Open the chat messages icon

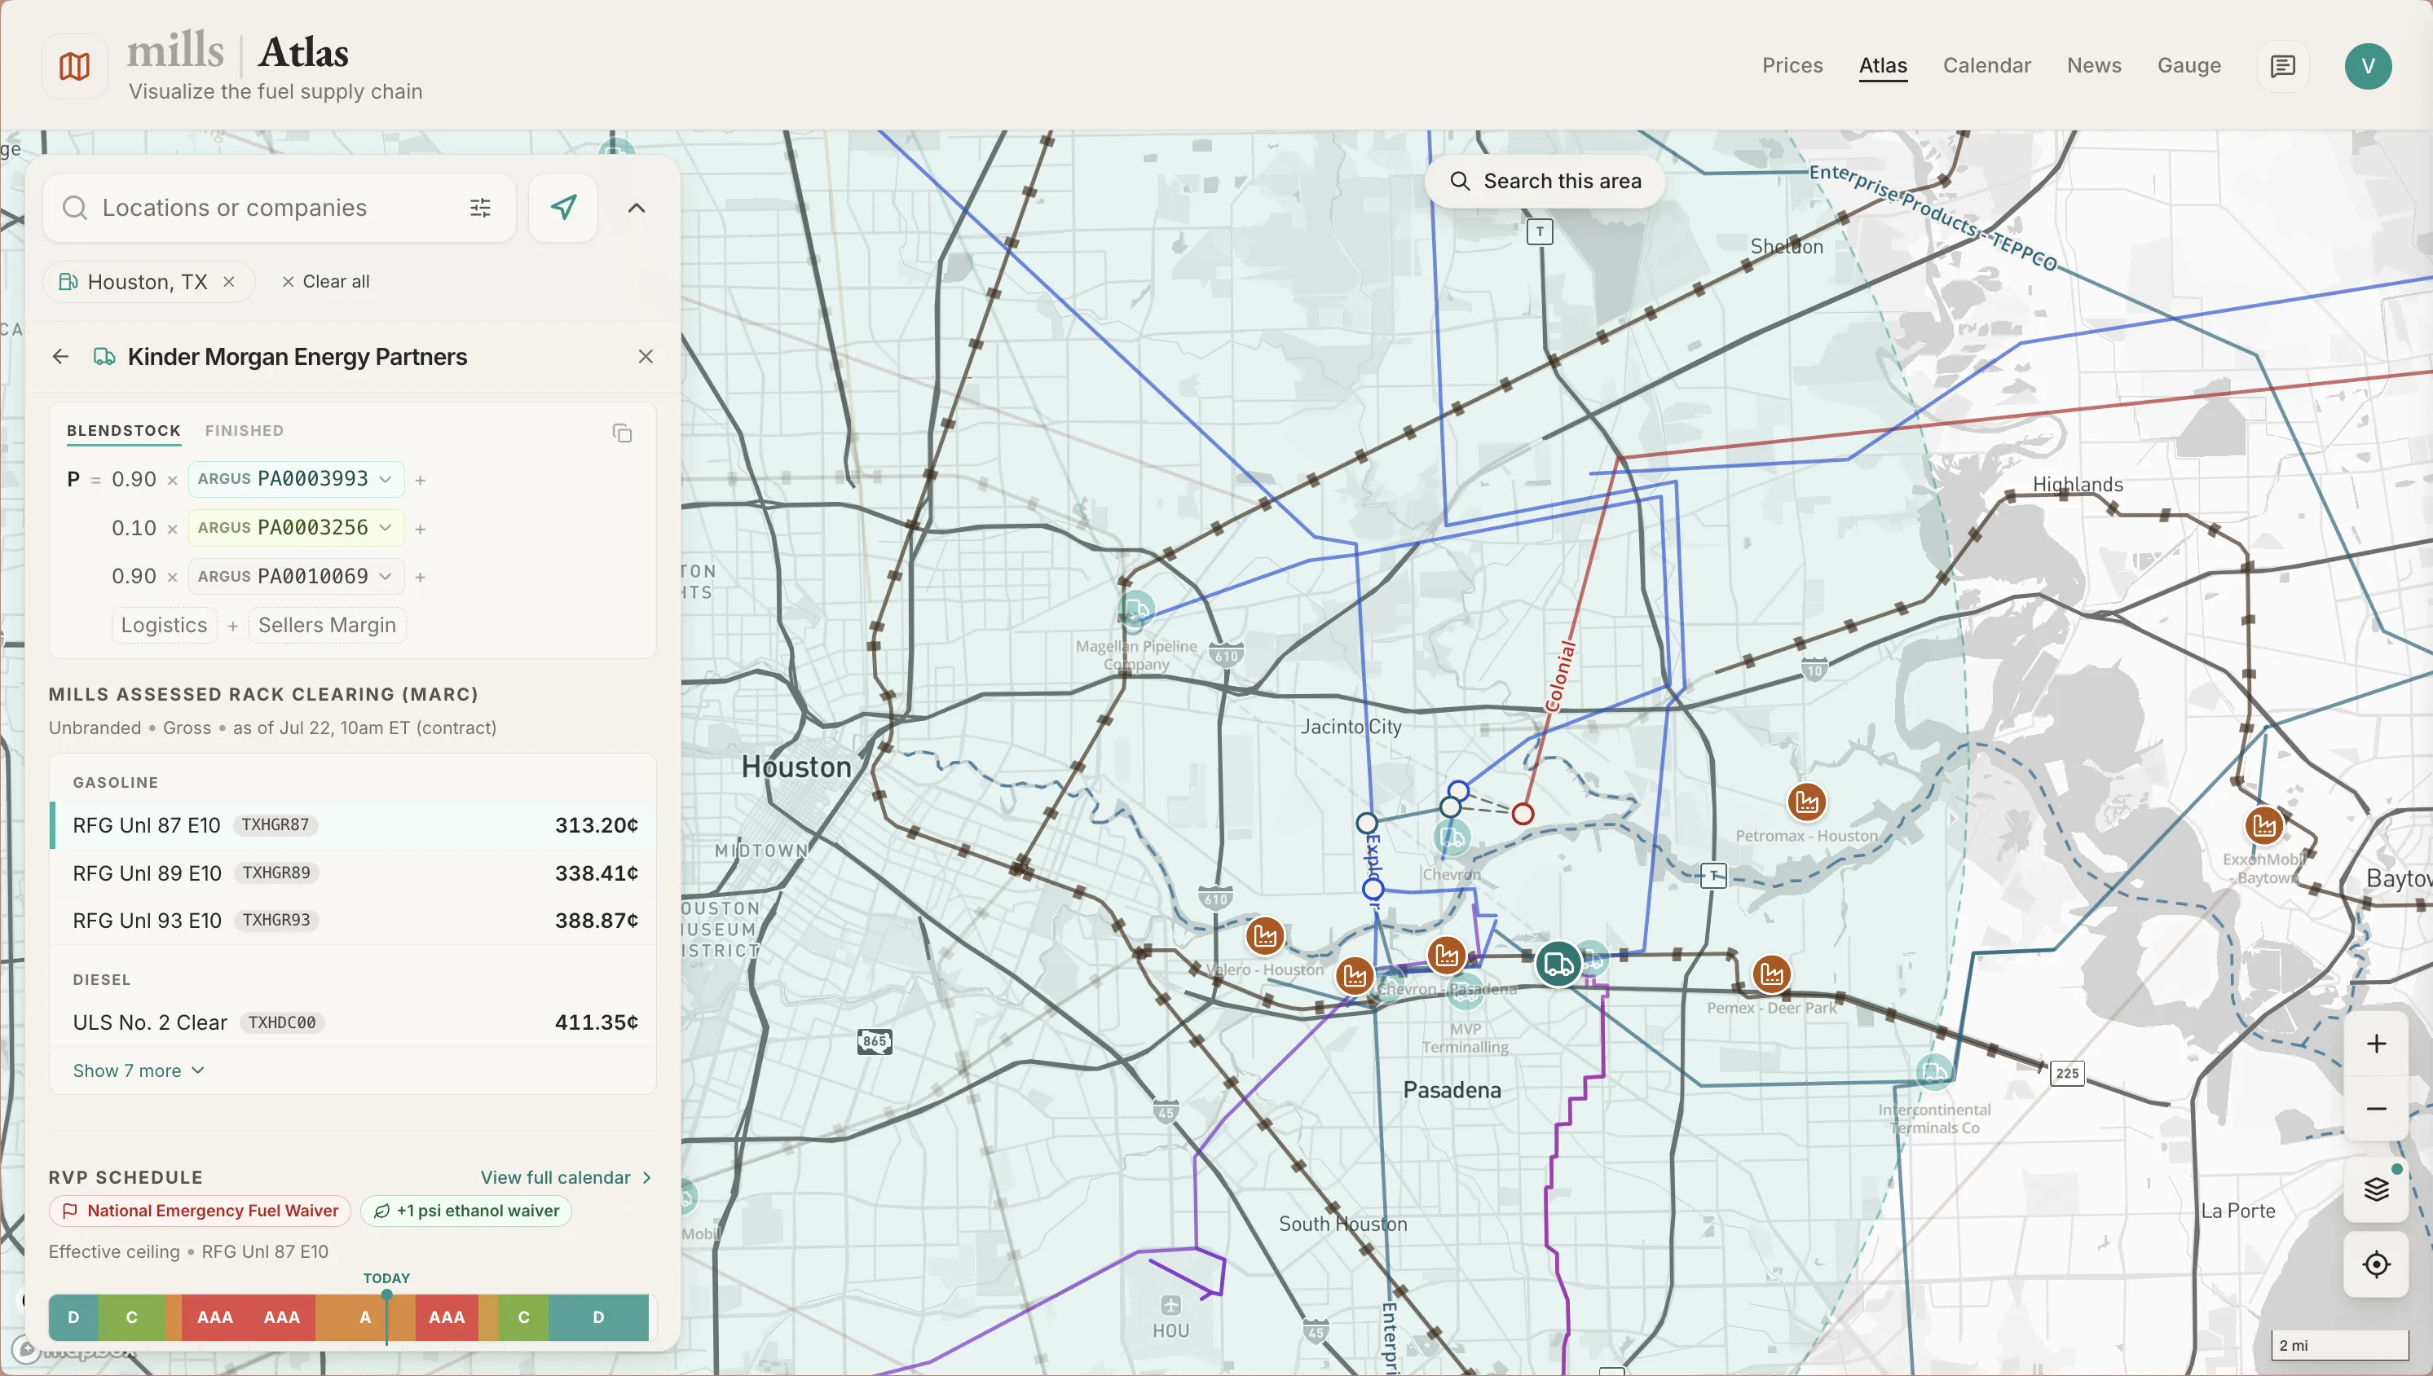[x=2283, y=66]
